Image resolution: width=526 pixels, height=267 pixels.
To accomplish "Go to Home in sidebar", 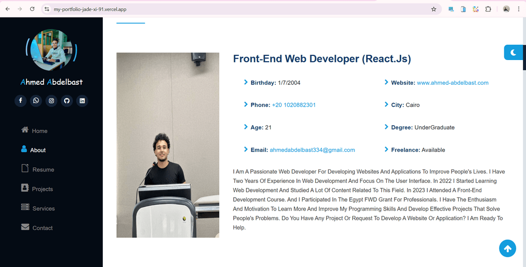I will coord(34,130).
